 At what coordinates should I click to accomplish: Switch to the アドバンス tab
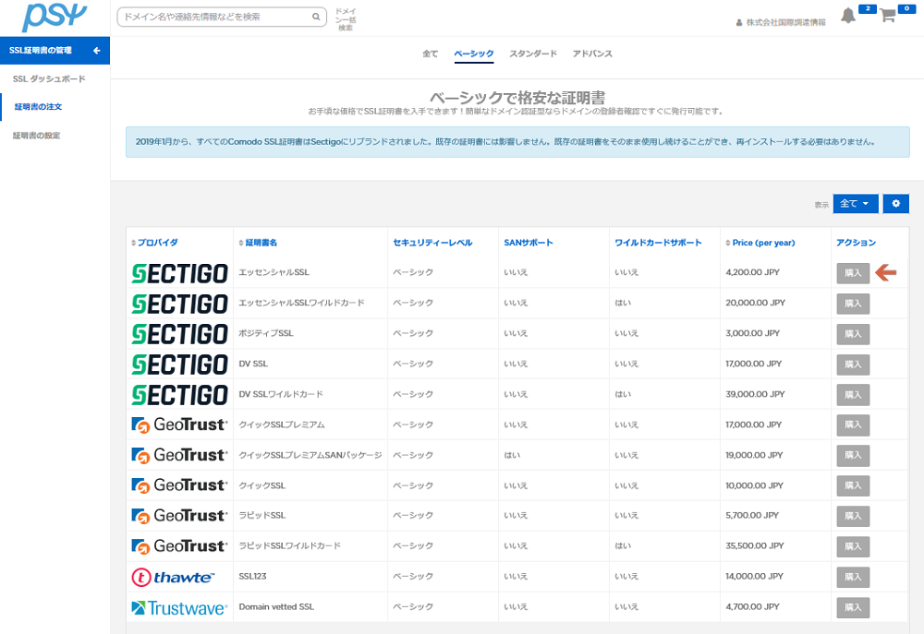(592, 54)
